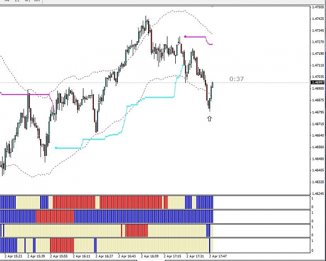Click price scale value 1.46640
This screenshot has width=326, height=261.
click(318, 136)
